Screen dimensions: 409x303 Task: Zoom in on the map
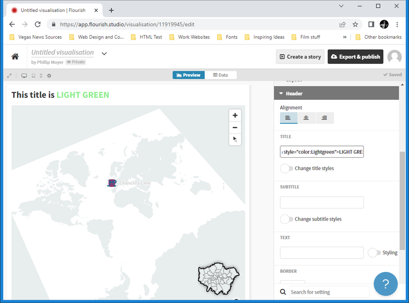[x=235, y=116]
